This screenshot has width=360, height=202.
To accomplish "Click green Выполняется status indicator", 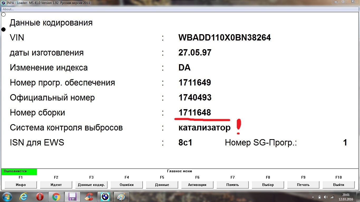I will tap(19, 172).
